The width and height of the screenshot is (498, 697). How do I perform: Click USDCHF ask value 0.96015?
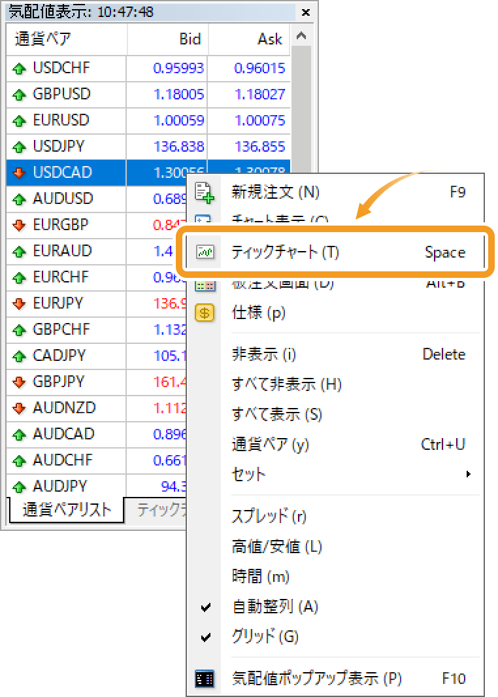[259, 69]
